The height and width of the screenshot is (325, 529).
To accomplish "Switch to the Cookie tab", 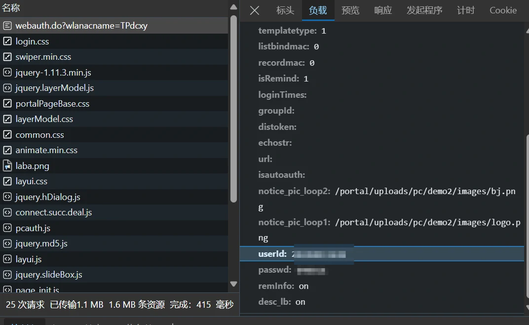I will coord(503,10).
